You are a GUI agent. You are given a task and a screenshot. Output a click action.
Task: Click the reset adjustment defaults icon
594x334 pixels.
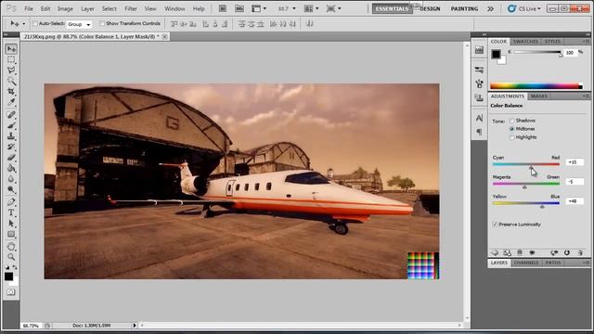[567, 252]
